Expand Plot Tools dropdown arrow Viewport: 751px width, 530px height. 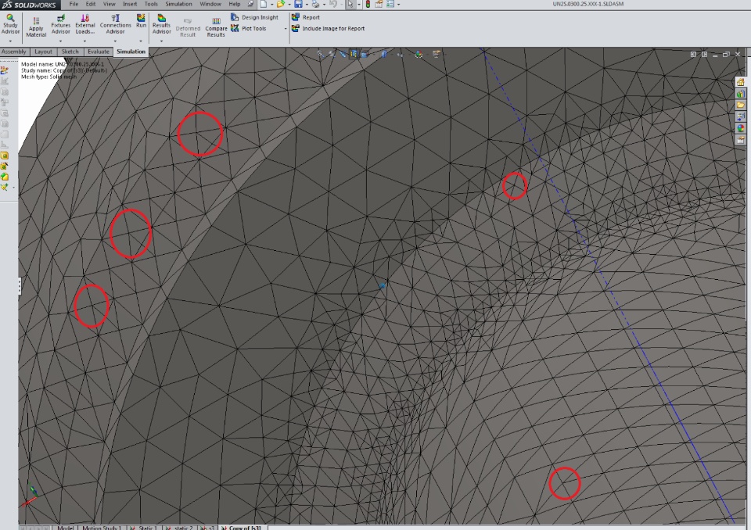pyautogui.click(x=286, y=29)
